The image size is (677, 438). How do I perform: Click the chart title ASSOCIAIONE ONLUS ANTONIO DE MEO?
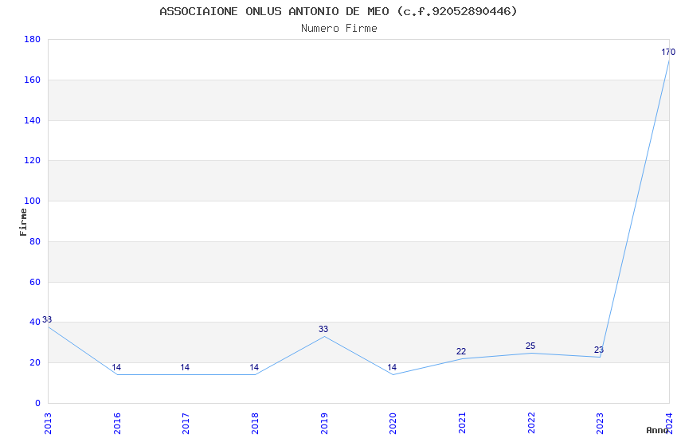tap(274, 11)
